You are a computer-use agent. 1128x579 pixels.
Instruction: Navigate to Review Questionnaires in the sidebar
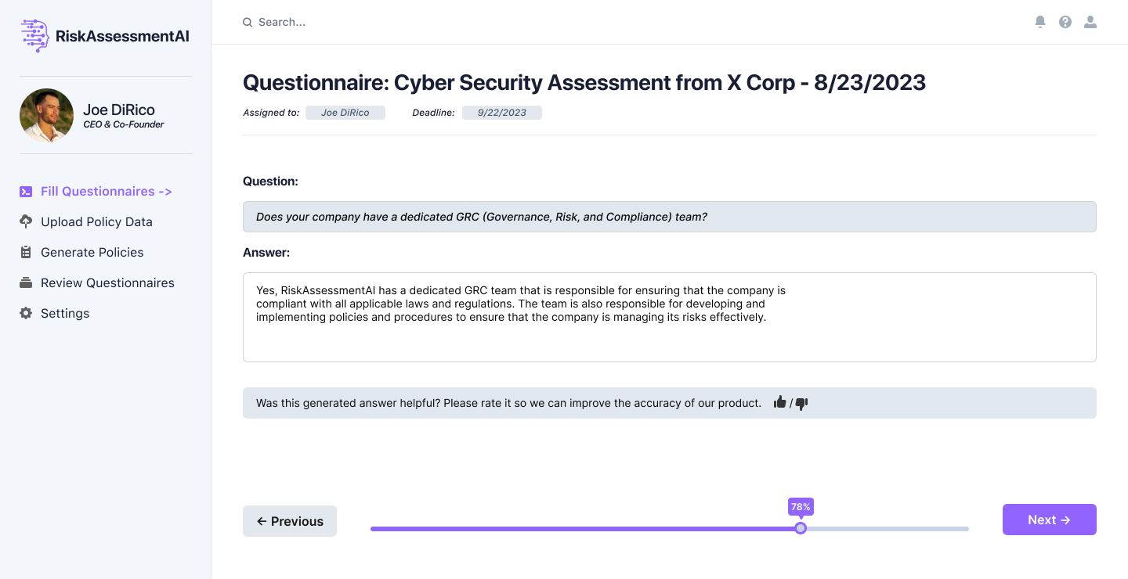[107, 282]
